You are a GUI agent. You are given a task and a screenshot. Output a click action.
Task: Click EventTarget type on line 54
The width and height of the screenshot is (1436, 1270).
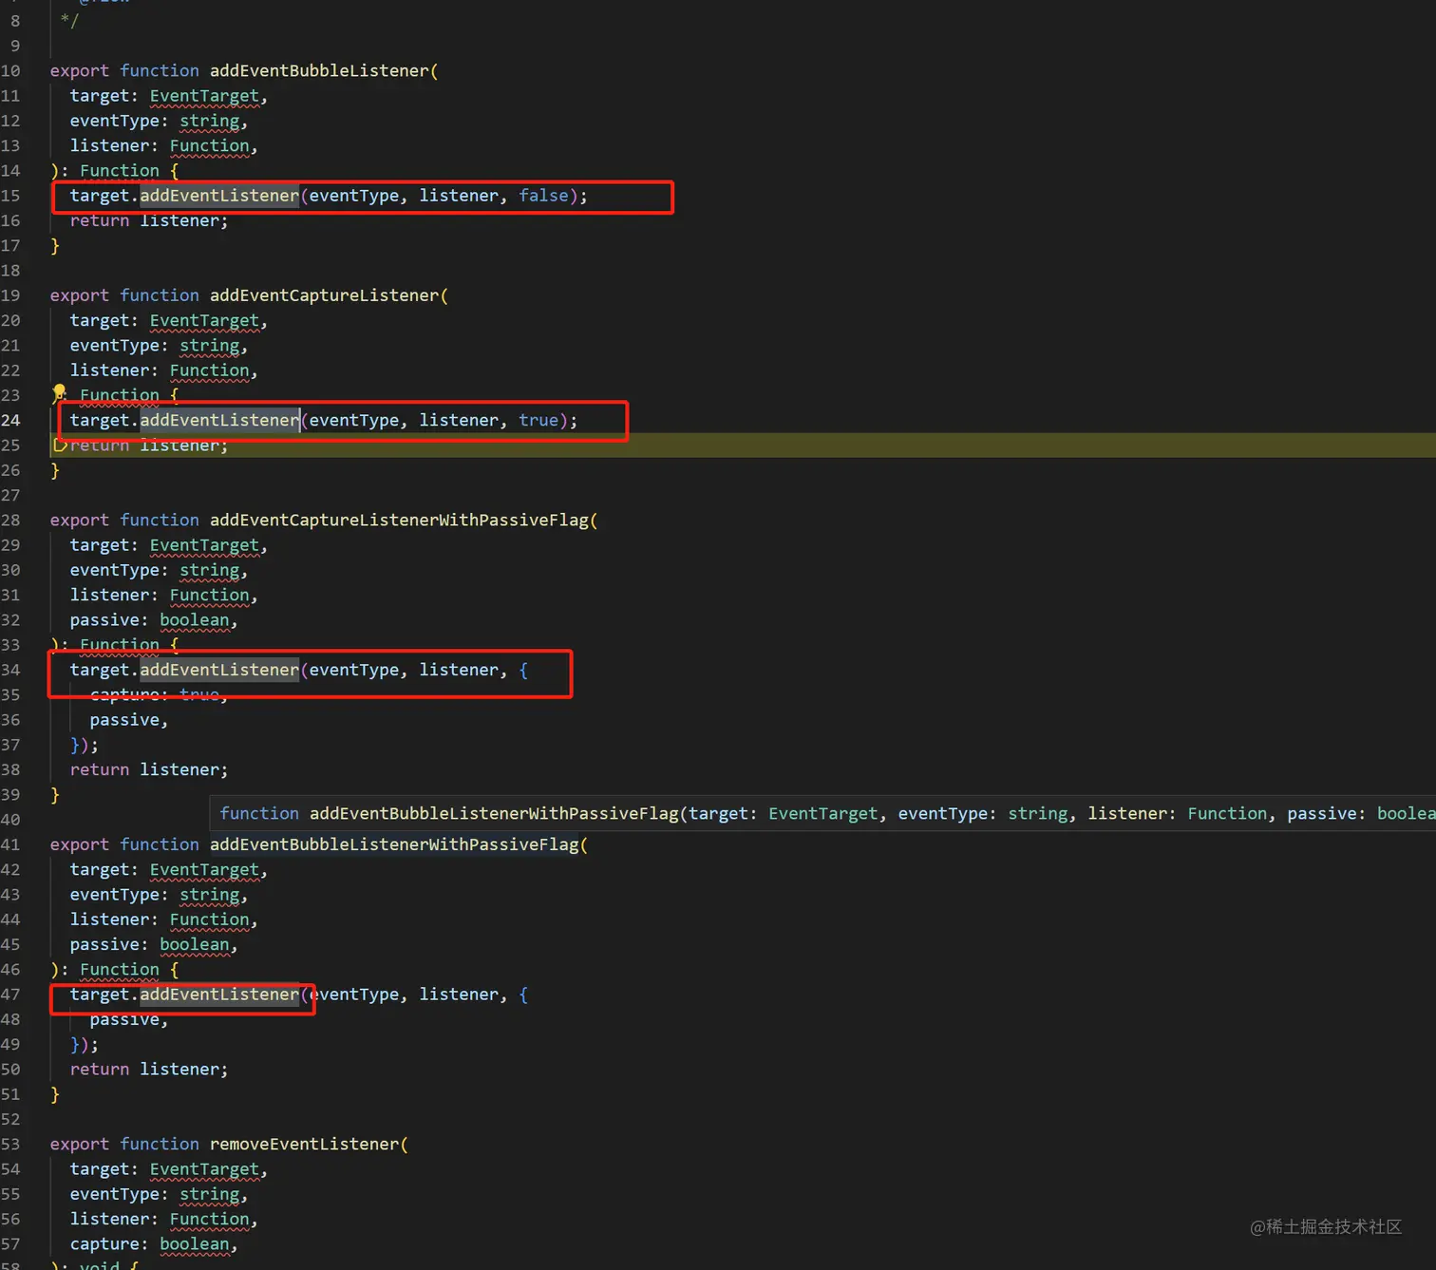pos(204,1169)
